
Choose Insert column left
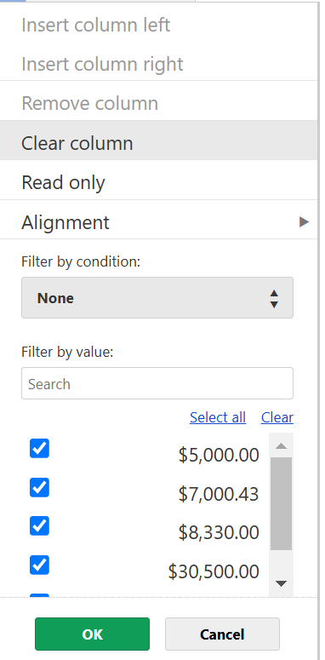click(158, 26)
